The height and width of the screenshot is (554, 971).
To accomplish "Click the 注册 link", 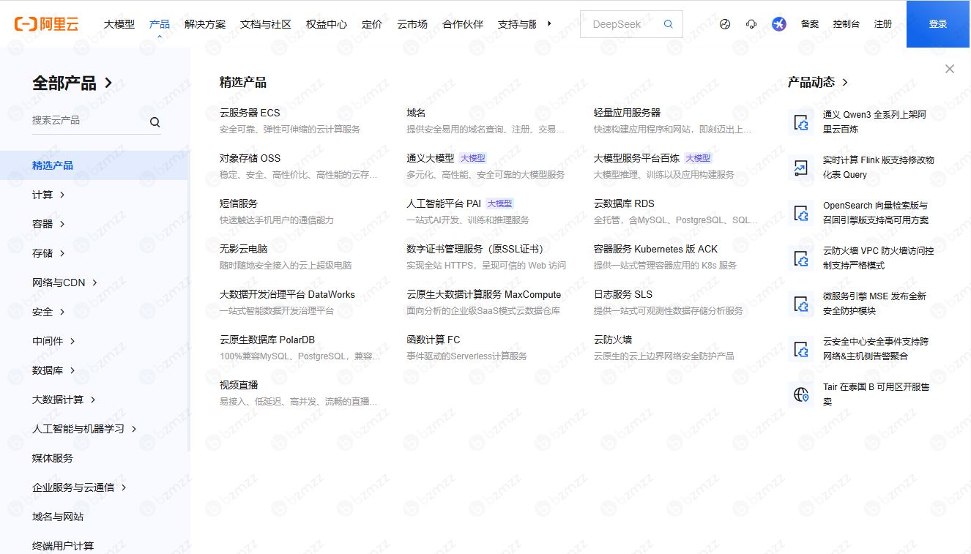I will click(x=883, y=24).
